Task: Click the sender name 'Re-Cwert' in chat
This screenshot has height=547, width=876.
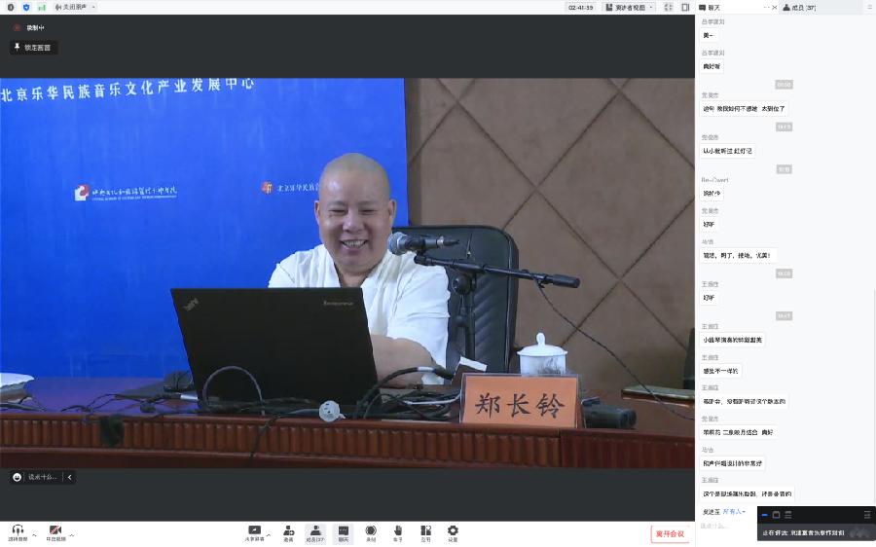Action: tap(714, 180)
